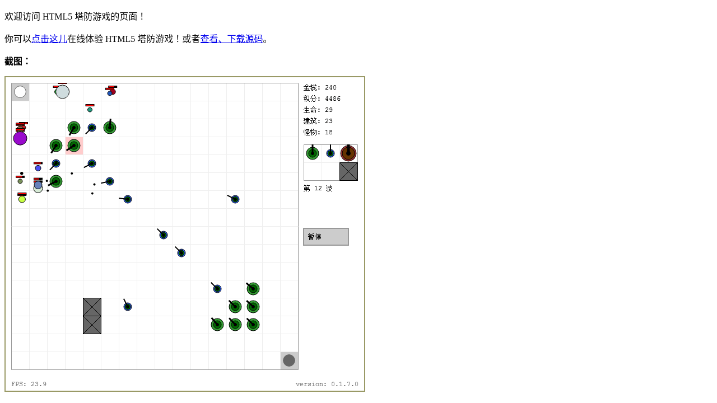Select the blue tower beside the map wall blocks

coord(128,307)
